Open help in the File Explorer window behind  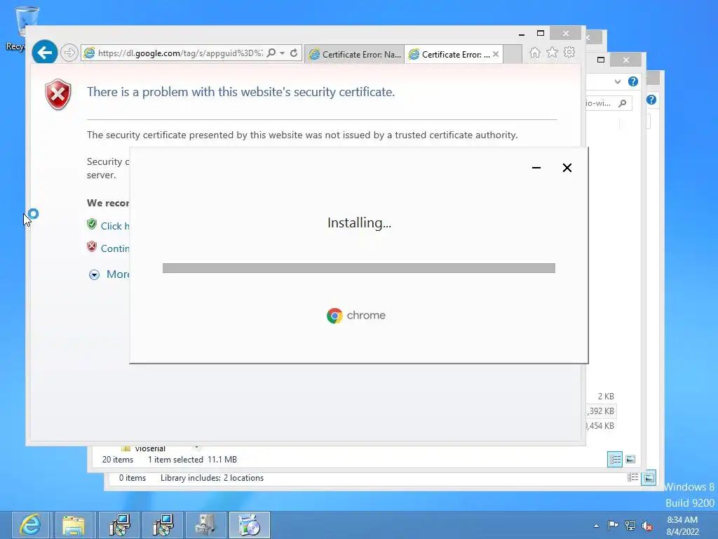click(633, 81)
